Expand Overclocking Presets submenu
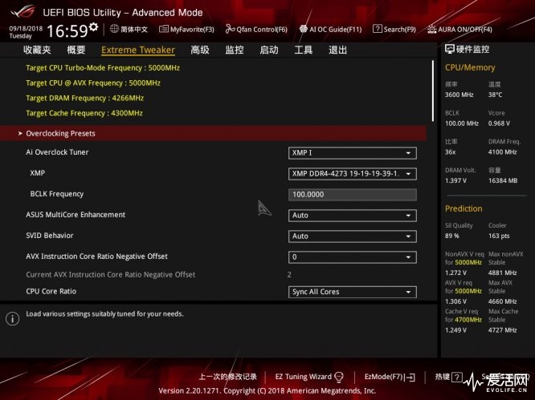 (x=213, y=133)
